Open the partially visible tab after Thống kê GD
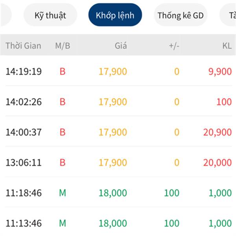 point(229,15)
